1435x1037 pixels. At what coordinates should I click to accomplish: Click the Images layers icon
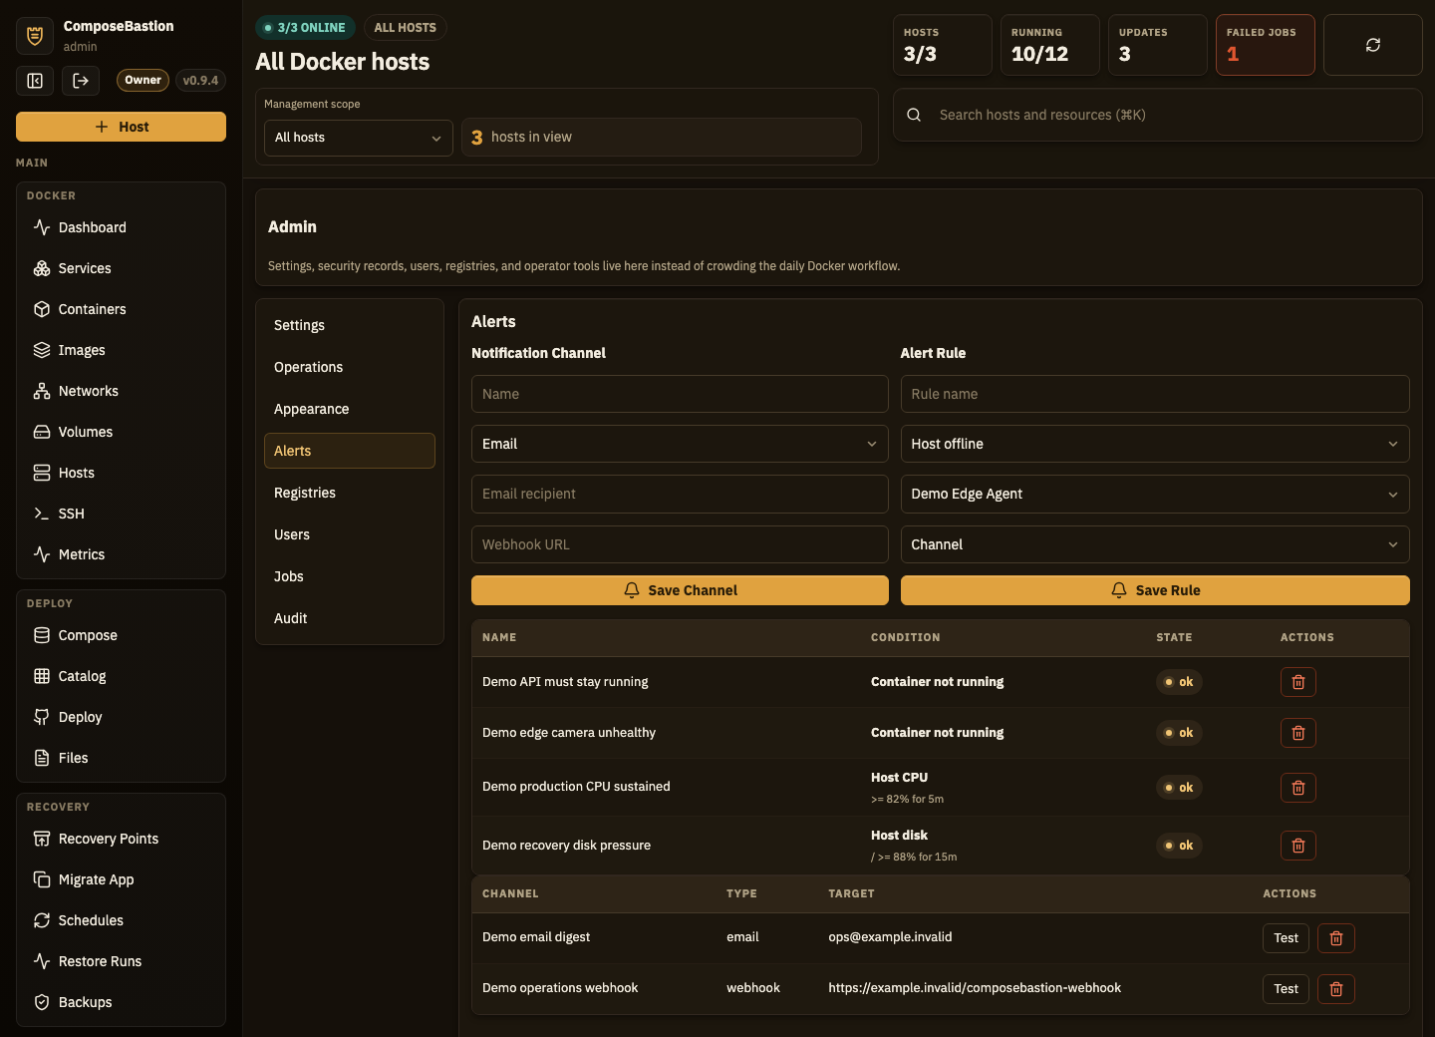click(42, 350)
